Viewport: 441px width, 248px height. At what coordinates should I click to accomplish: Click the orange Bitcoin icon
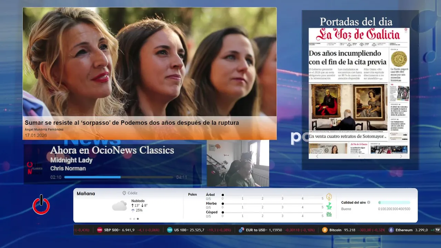(325, 230)
